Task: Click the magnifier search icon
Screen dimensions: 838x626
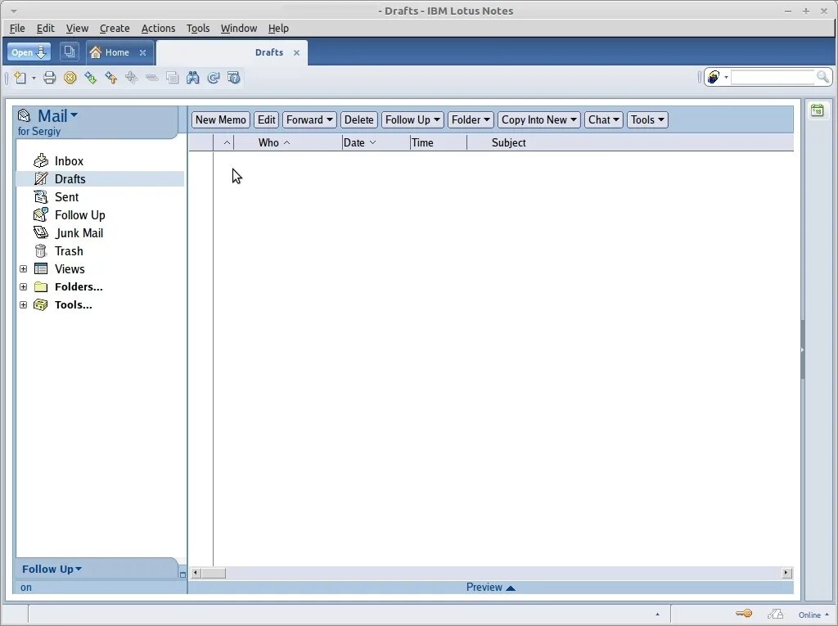Action: tap(823, 78)
